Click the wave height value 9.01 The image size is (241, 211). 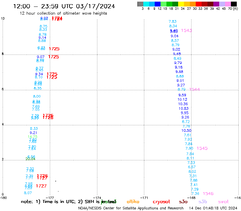pos(180,81)
